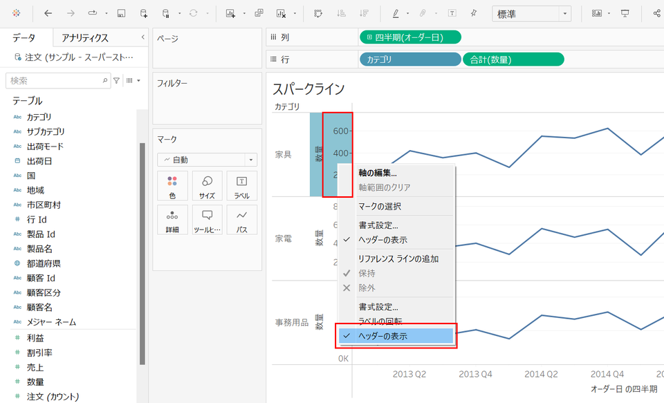
Task: Click the fix axes pin icon
Action: [x=474, y=14]
